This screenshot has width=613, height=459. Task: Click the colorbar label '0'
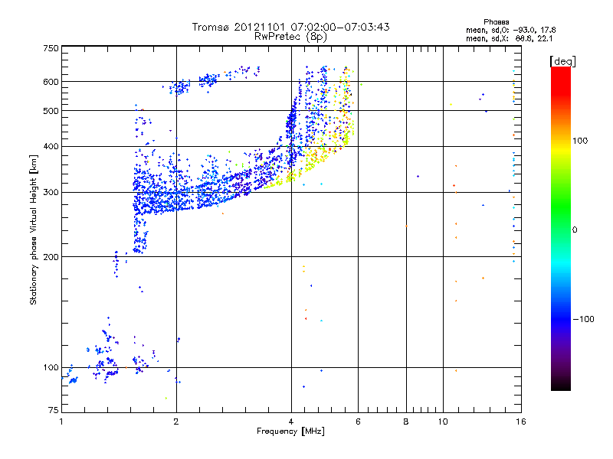(x=575, y=230)
